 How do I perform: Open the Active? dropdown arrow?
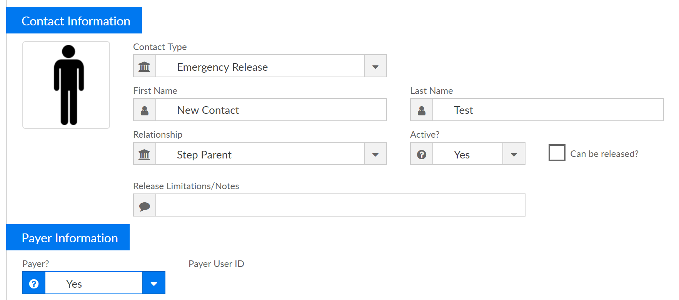[x=514, y=154]
